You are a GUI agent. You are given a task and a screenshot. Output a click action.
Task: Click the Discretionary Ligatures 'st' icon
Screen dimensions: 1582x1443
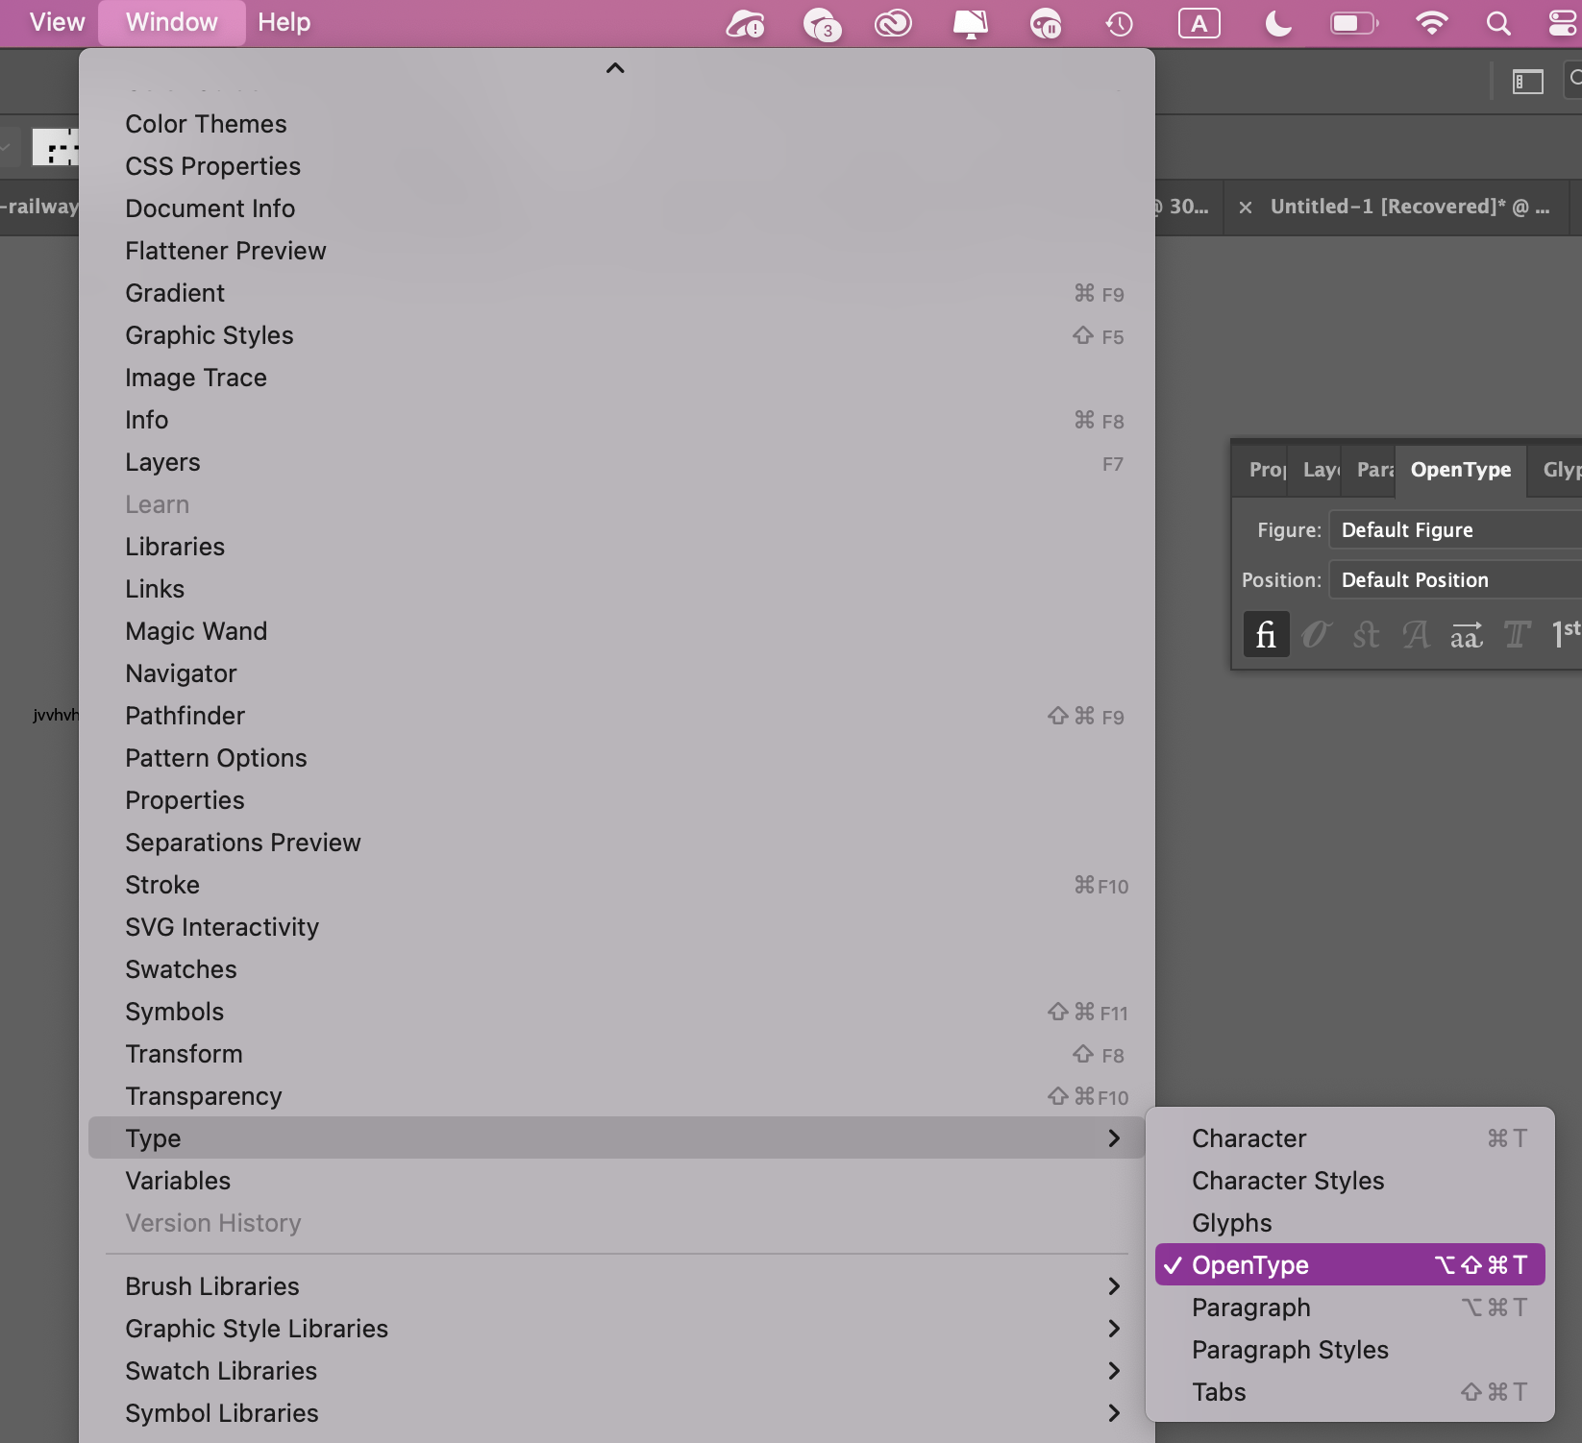click(x=1366, y=634)
